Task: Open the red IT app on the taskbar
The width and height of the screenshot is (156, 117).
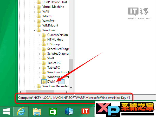Action: (x=85, y=111)
